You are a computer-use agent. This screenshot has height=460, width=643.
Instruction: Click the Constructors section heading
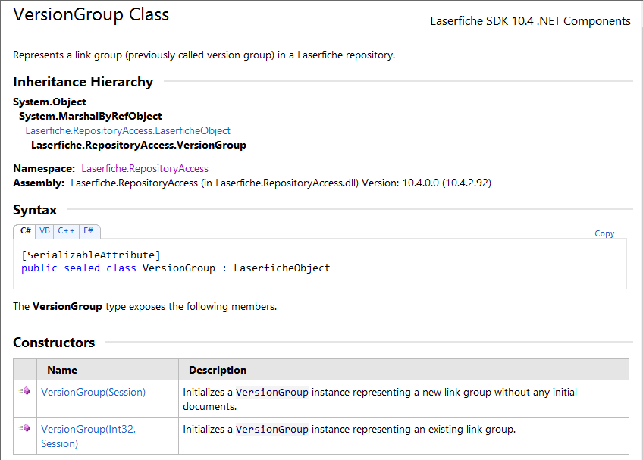(54, 343)
